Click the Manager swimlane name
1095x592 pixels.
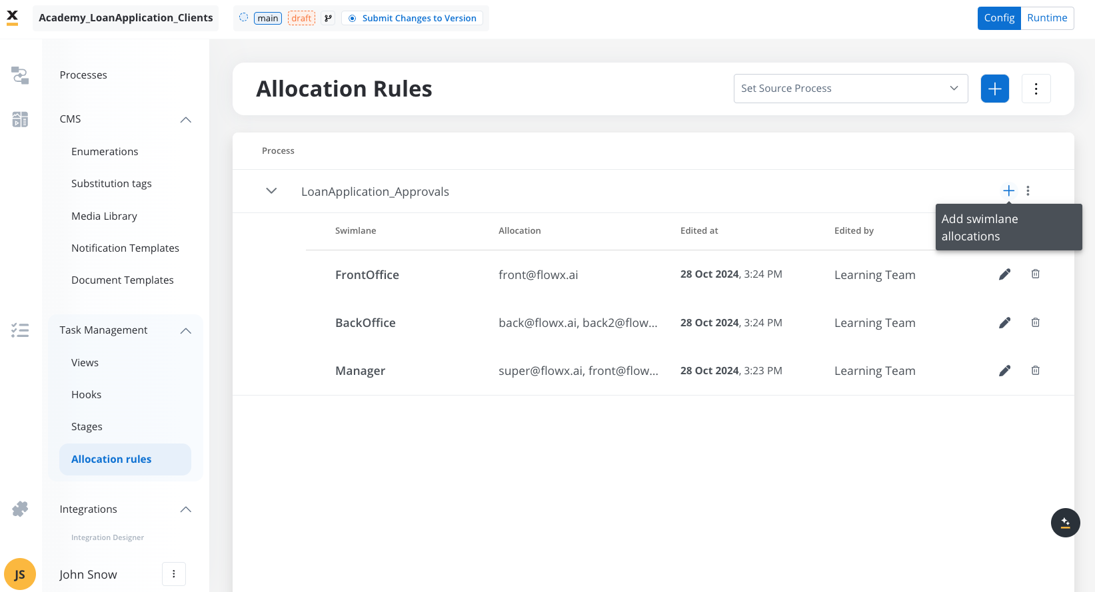point(360,371)
